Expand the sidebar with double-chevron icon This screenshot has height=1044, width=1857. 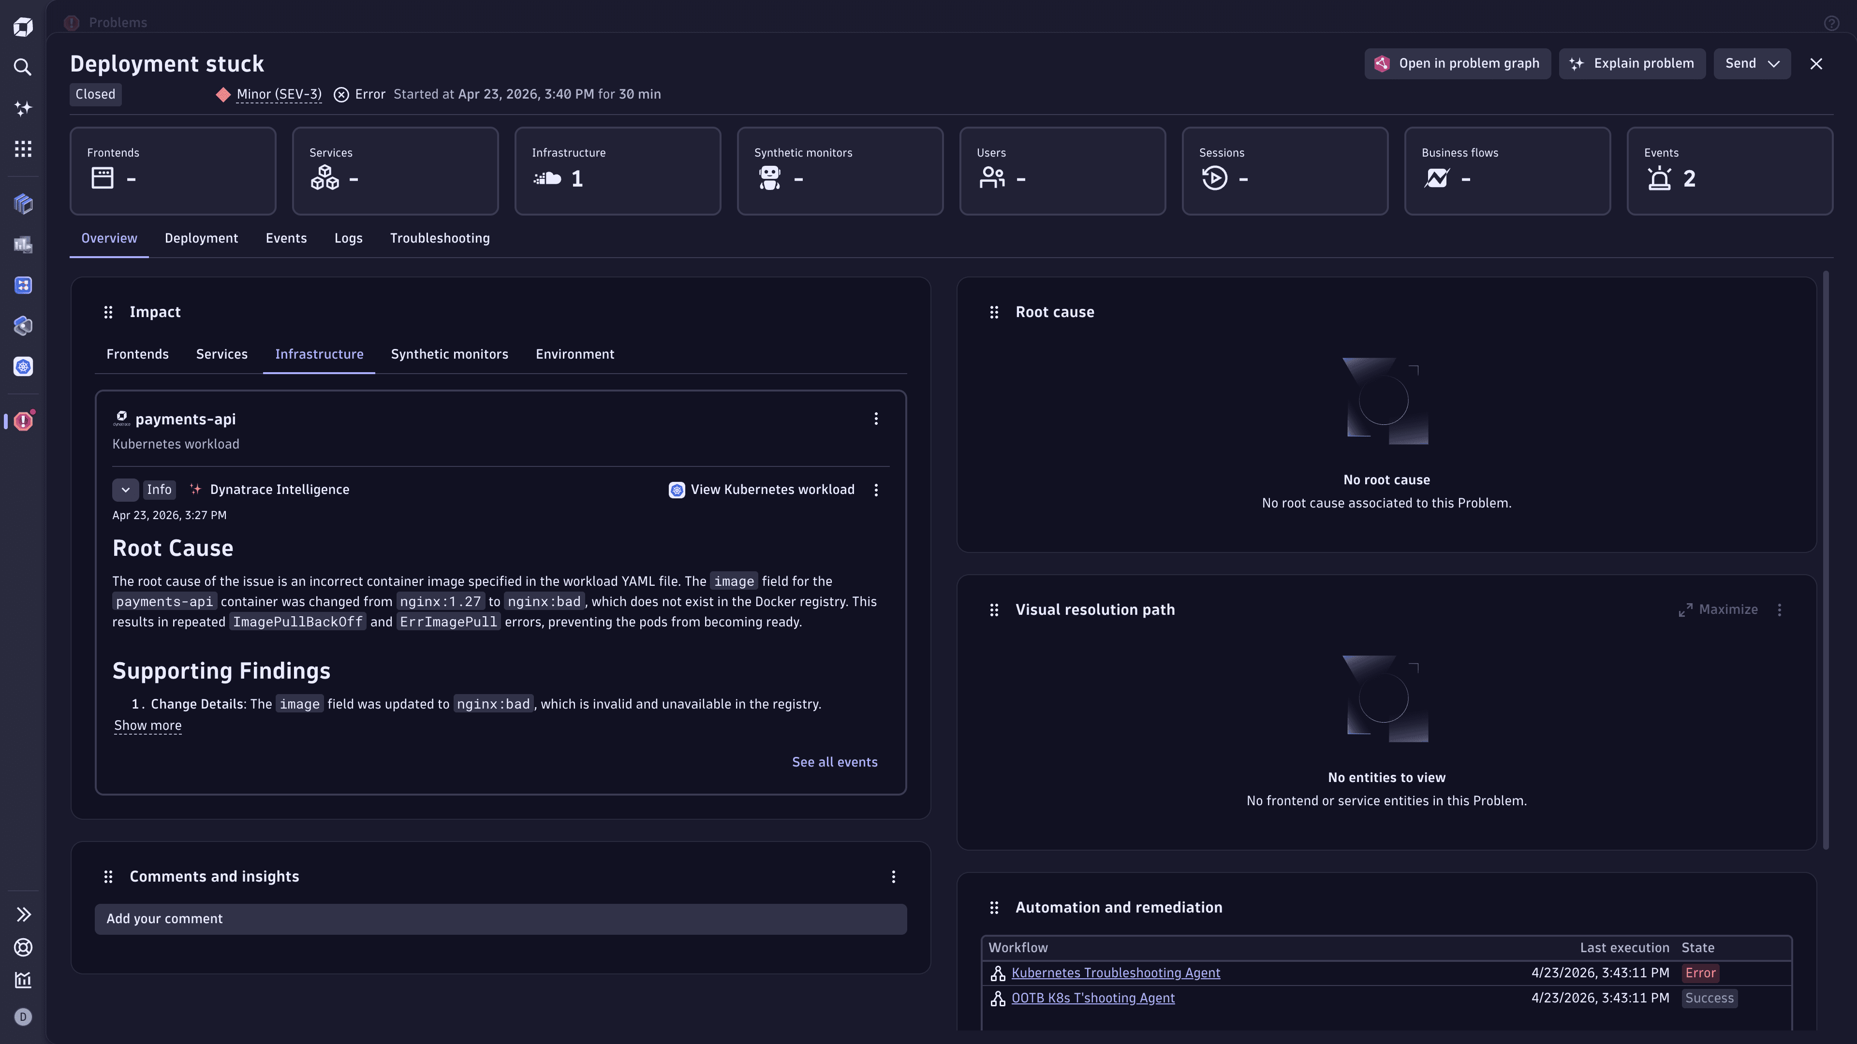pyautogui.click(x=23, y=914)
